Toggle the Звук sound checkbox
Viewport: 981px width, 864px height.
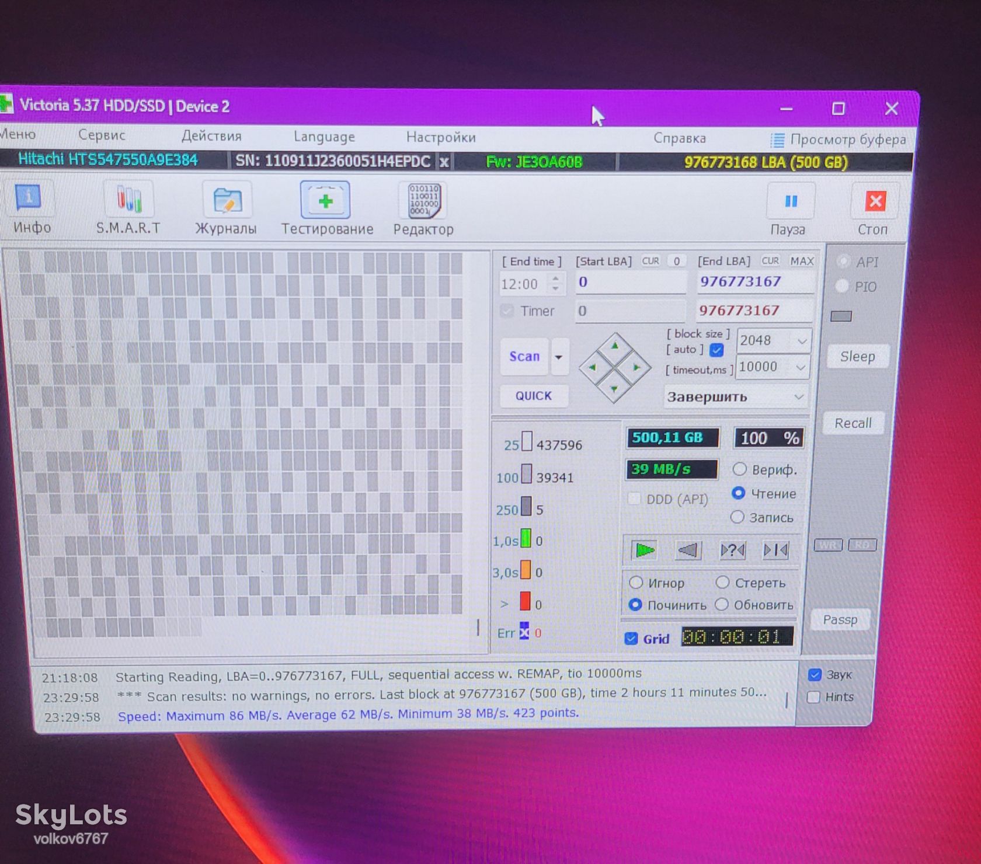pyautogui.click(x=815, y=675)
